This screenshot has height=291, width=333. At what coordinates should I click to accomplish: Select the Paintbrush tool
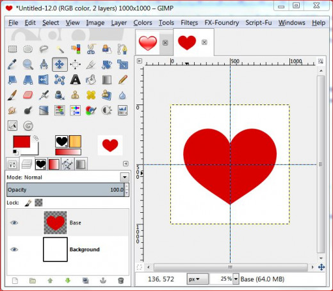[x=12, y=95]
